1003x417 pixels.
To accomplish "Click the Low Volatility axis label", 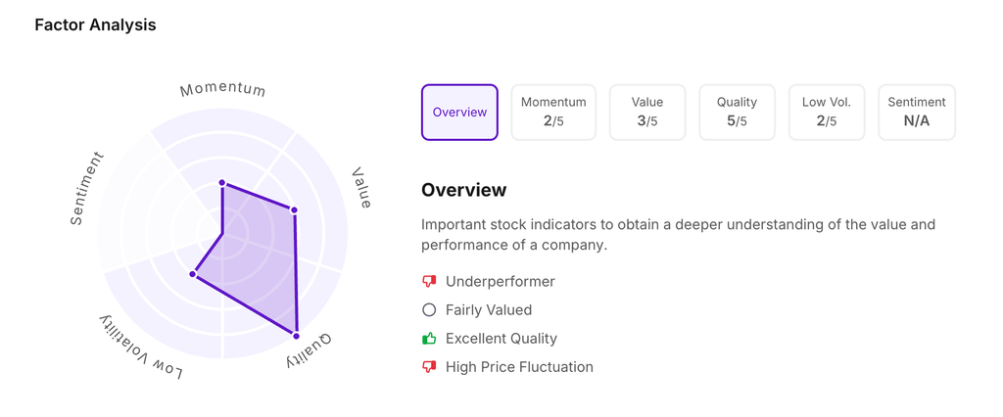I will (140, 347).
